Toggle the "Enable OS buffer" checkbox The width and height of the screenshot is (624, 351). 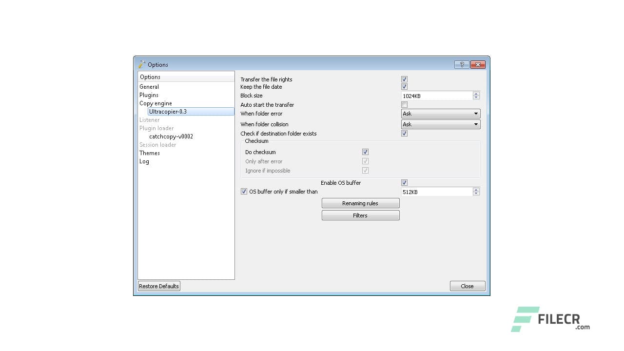pyautogui.click(x=404, y=182)
